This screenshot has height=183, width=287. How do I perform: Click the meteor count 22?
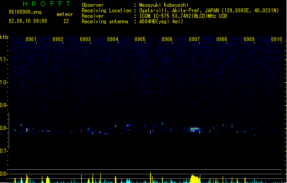(x=66, y=21)
